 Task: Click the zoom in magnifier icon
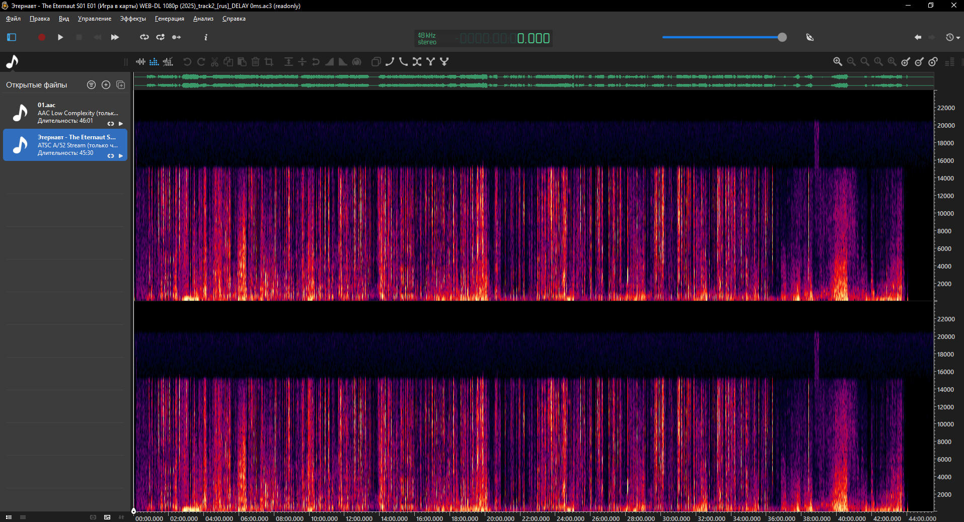[837, 61]
